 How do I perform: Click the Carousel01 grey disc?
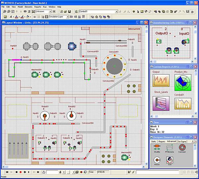coord(114,66)
